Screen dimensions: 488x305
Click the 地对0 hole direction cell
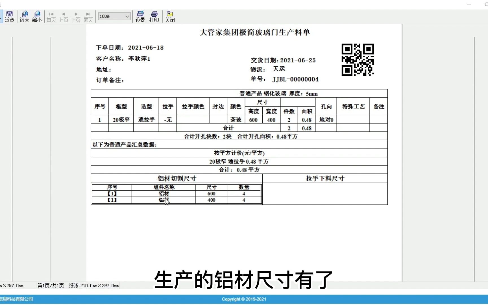point(326,120)
